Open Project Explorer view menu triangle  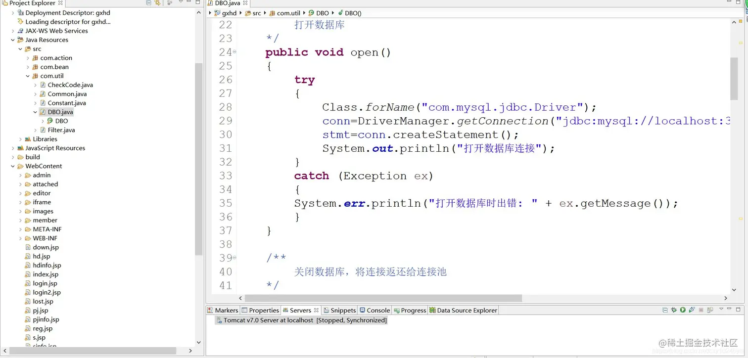tap(180, 2)
